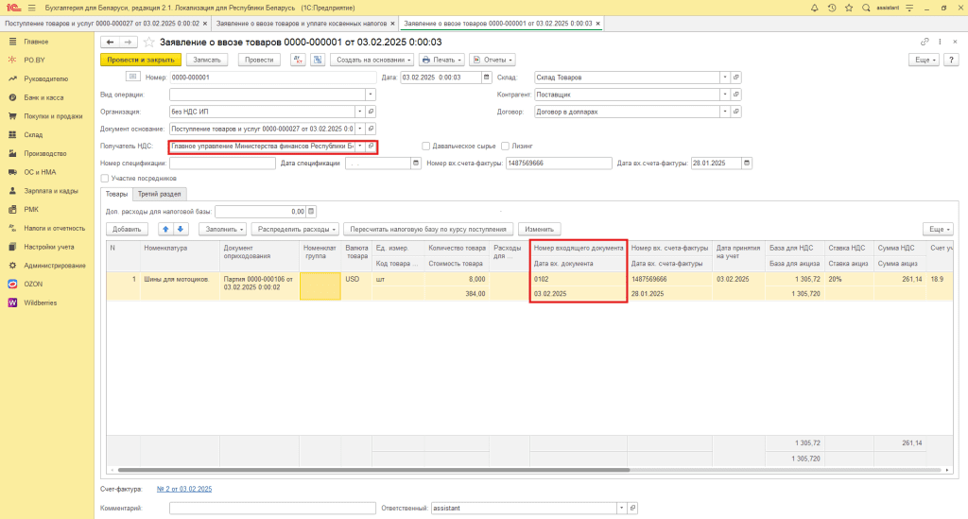Click the Провести button
The image size is (968, 519).
[x=259, y=60]
